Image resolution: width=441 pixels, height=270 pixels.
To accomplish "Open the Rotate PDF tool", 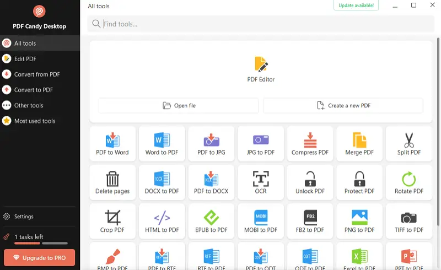I will [x=409, y=182].
